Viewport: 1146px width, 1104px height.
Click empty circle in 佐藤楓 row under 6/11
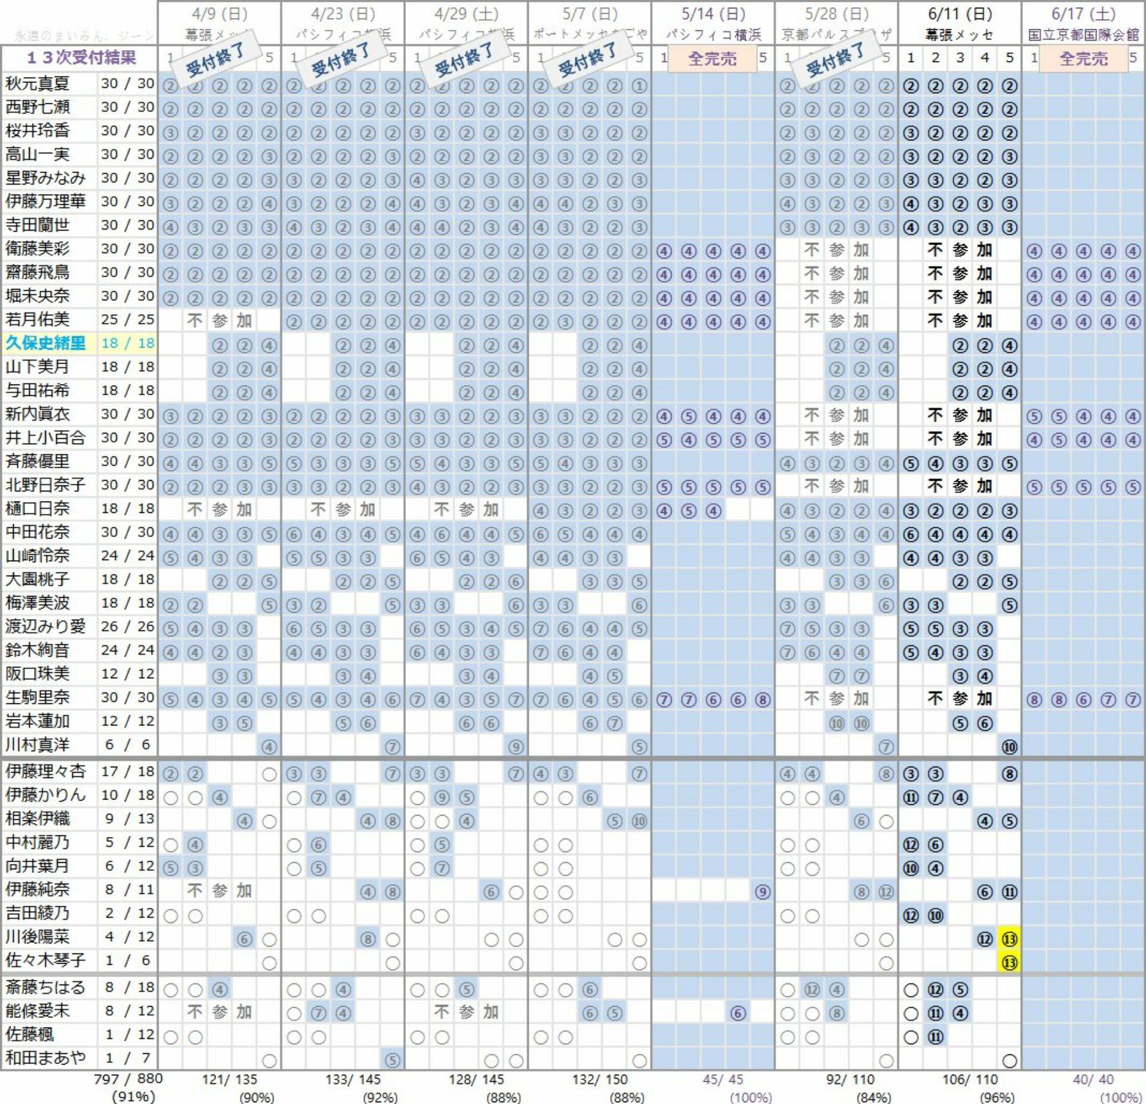pos(911,1037)
